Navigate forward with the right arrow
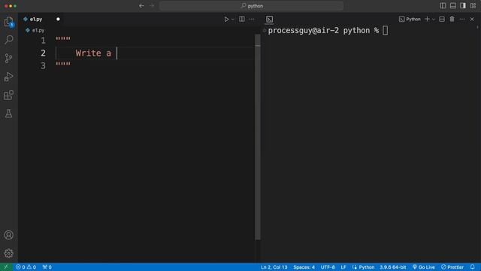This screenshot has height=271, width=481. coord(152,6)
